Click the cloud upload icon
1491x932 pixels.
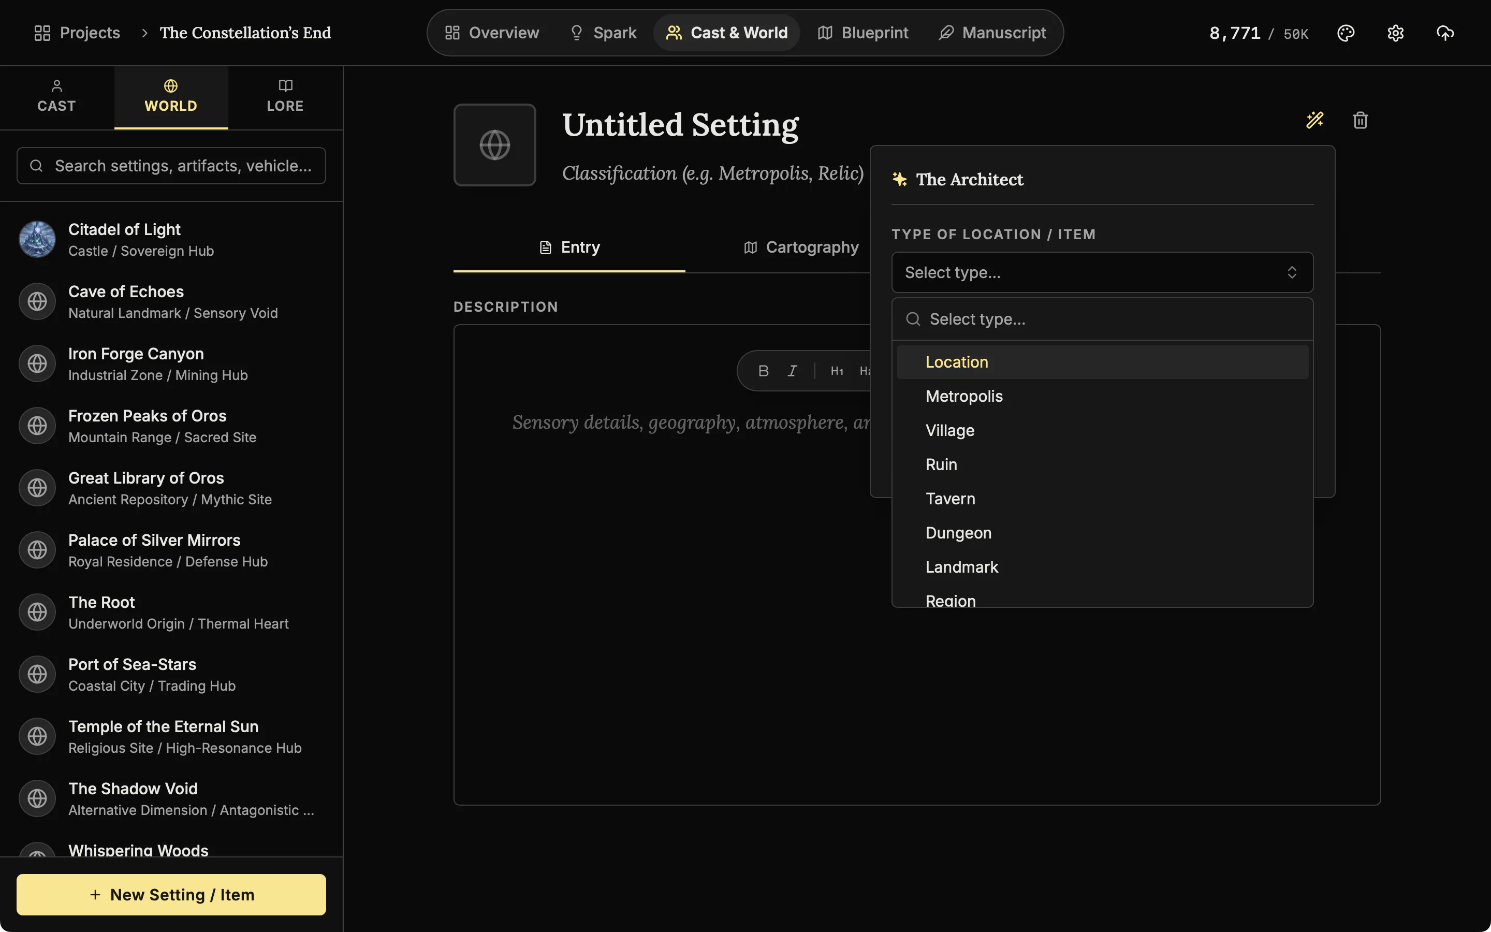tap(1445, 33)
